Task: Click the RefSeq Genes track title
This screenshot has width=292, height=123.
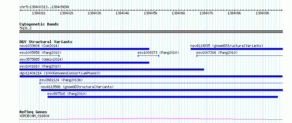Action: tap(33, 112)
